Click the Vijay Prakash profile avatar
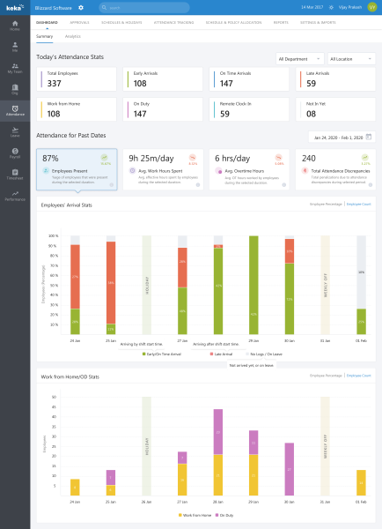The height and width of the screenshot is (529, 382). (x=372, y=7)
